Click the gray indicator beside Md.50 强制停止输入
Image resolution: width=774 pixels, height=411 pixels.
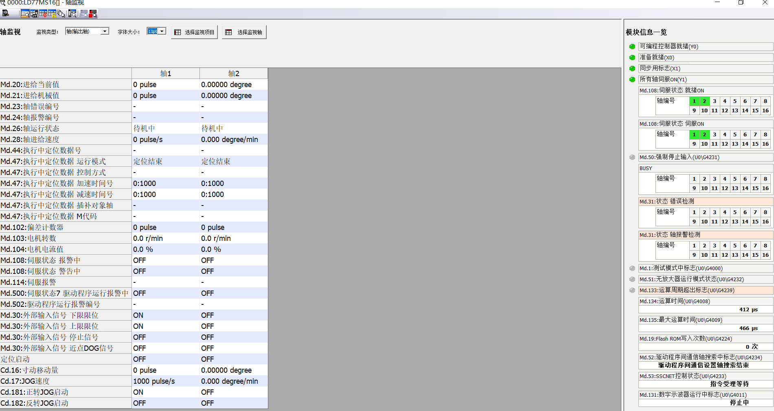pos(632,157)
